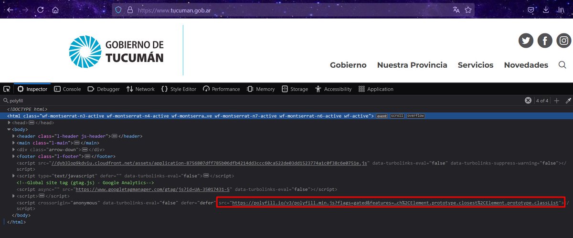The height and width of the screenshot is (238, 573).
Task: Expand the main l-main node
Action: [14, 143]
